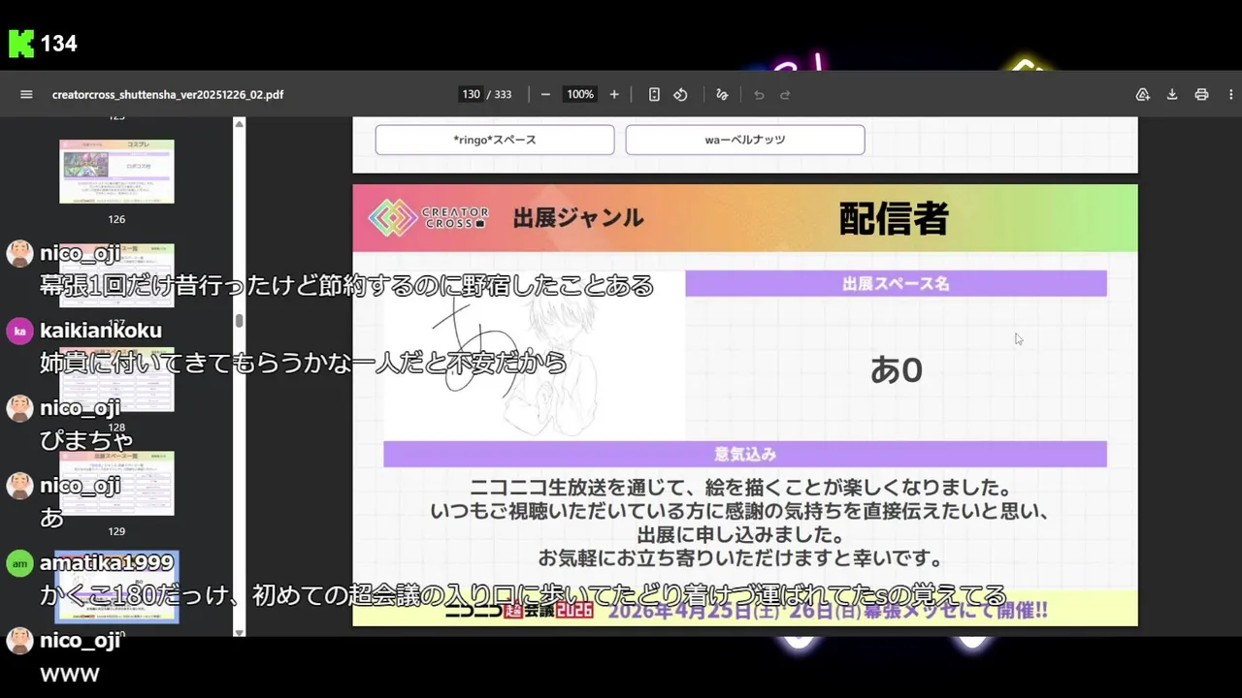Image resolution: width=1242 pixels, height=698 pixels.
Task: Click kaikiankoku's purple avatar
Action: tap(19, 331)
